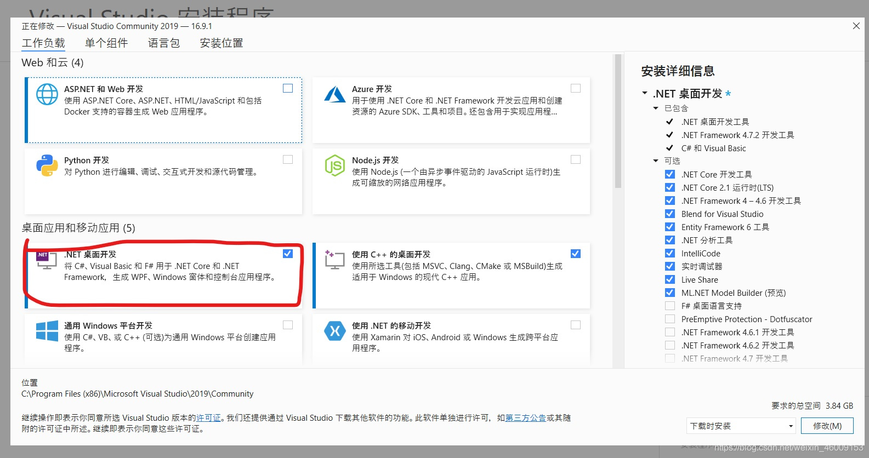Image resolution: width=869 pixels, height=458 pixels.
Task: Select the 通用 Windows 平台开发 card title
Action: (x=108, y=326)
